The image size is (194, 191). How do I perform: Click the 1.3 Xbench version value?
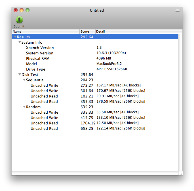[99, 48]
